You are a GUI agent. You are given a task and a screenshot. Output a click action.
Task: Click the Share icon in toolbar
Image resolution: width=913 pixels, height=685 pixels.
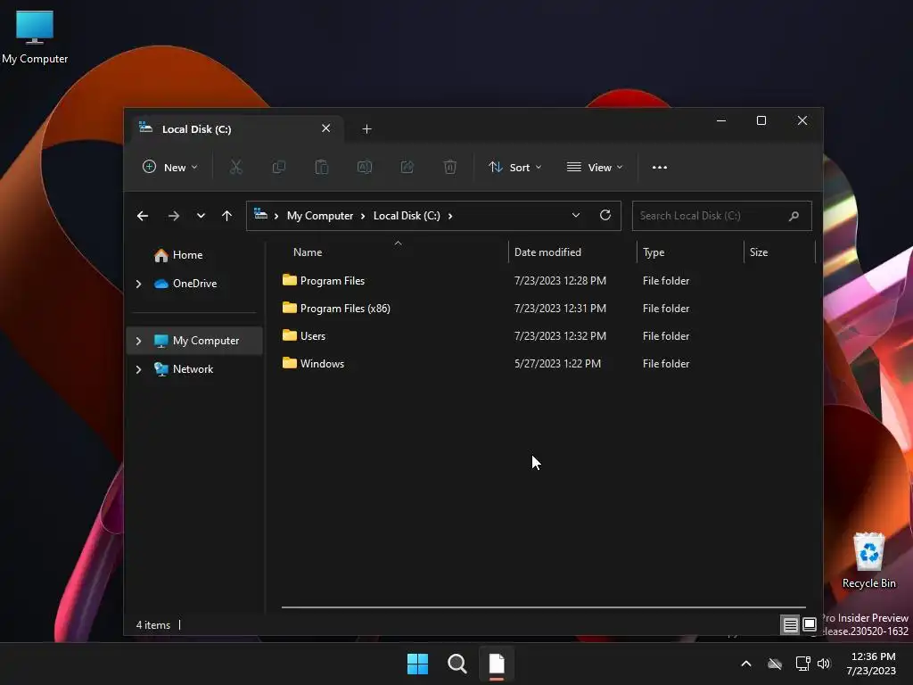pyautogui.click(x=407, y=167)
